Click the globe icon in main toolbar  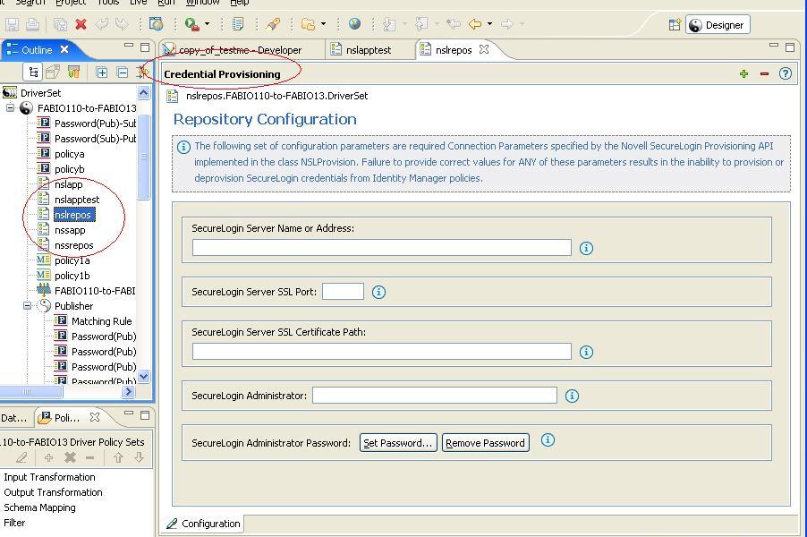click(x=355, y=24)
